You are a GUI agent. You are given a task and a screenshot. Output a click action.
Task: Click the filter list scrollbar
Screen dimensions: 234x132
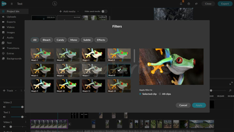click(x=134, y=56)
